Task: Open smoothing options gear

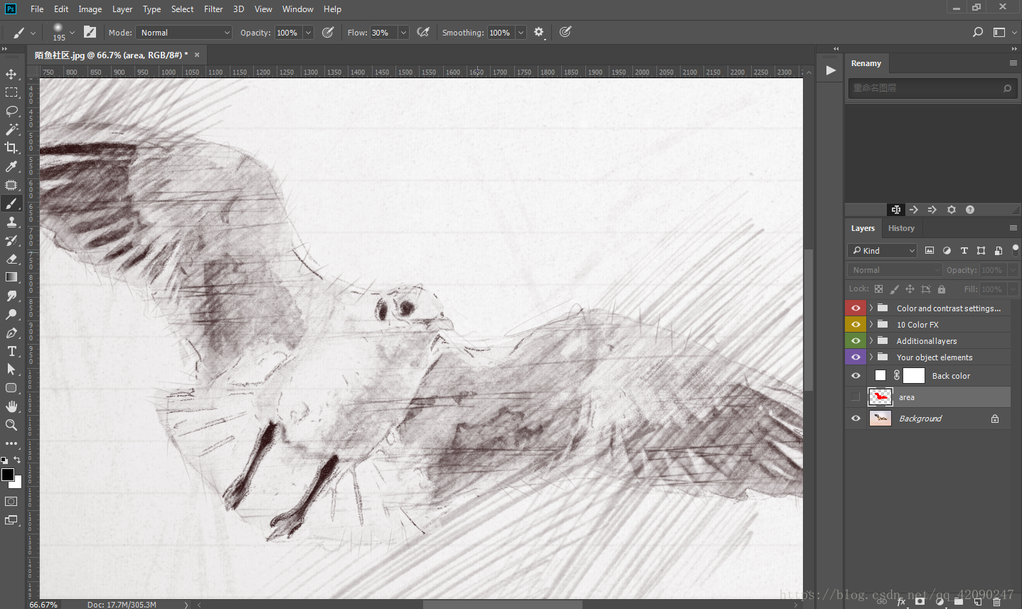Action: (539, 32)
